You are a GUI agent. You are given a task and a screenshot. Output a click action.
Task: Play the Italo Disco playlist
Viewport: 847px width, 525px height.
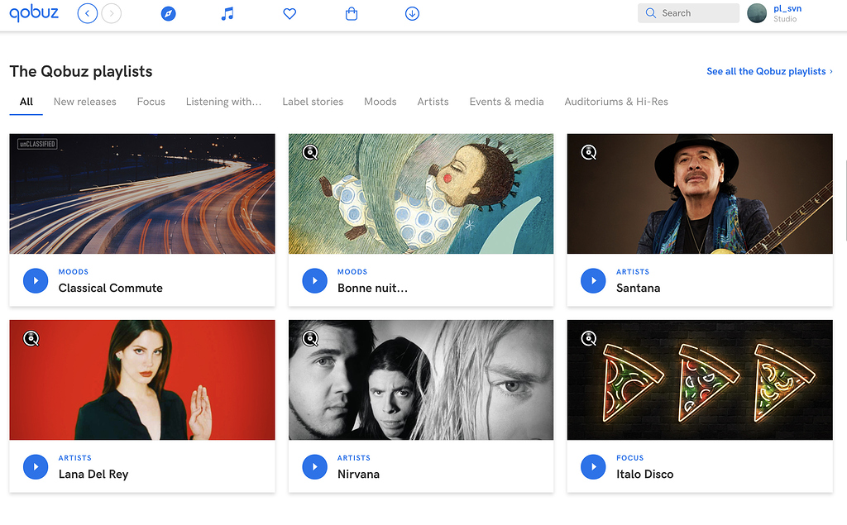tap(593, 467)
